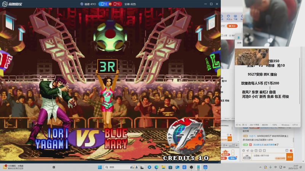Open the 文件 menu in Notepad
The height and width of the screenshot is (171, 305).
click(x=239, y=43)
